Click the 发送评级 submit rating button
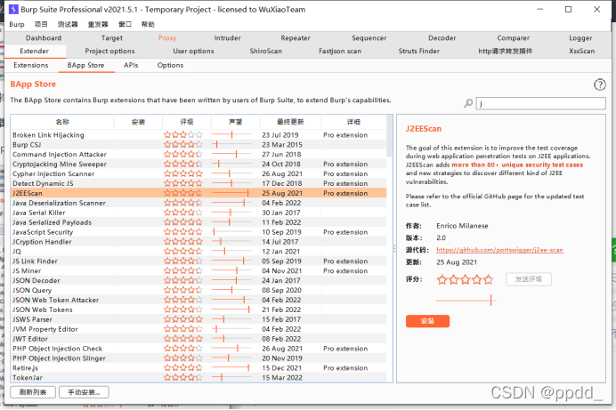This screenshot has height=410, width=616. point(529,279)
